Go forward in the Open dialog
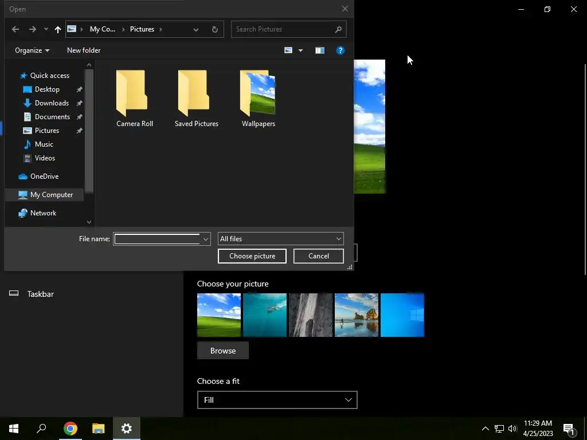587x440 pixels. coord(33,29)
